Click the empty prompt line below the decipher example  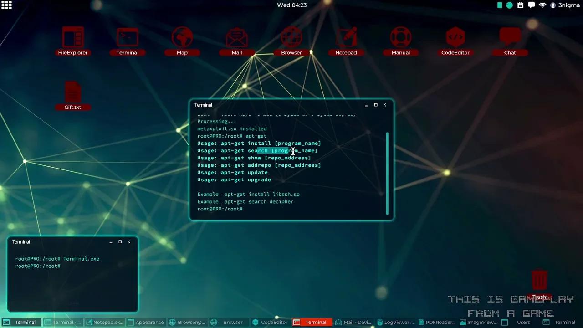[x=220, y=209]
